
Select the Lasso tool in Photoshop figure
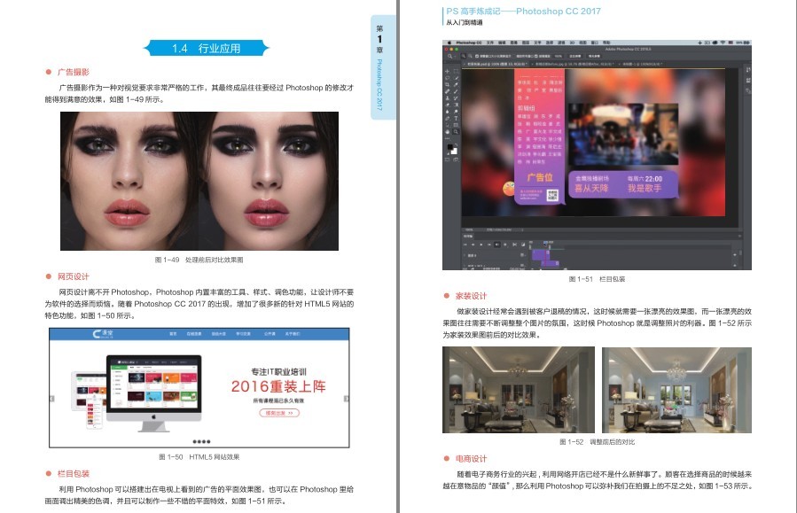point(448,78)
